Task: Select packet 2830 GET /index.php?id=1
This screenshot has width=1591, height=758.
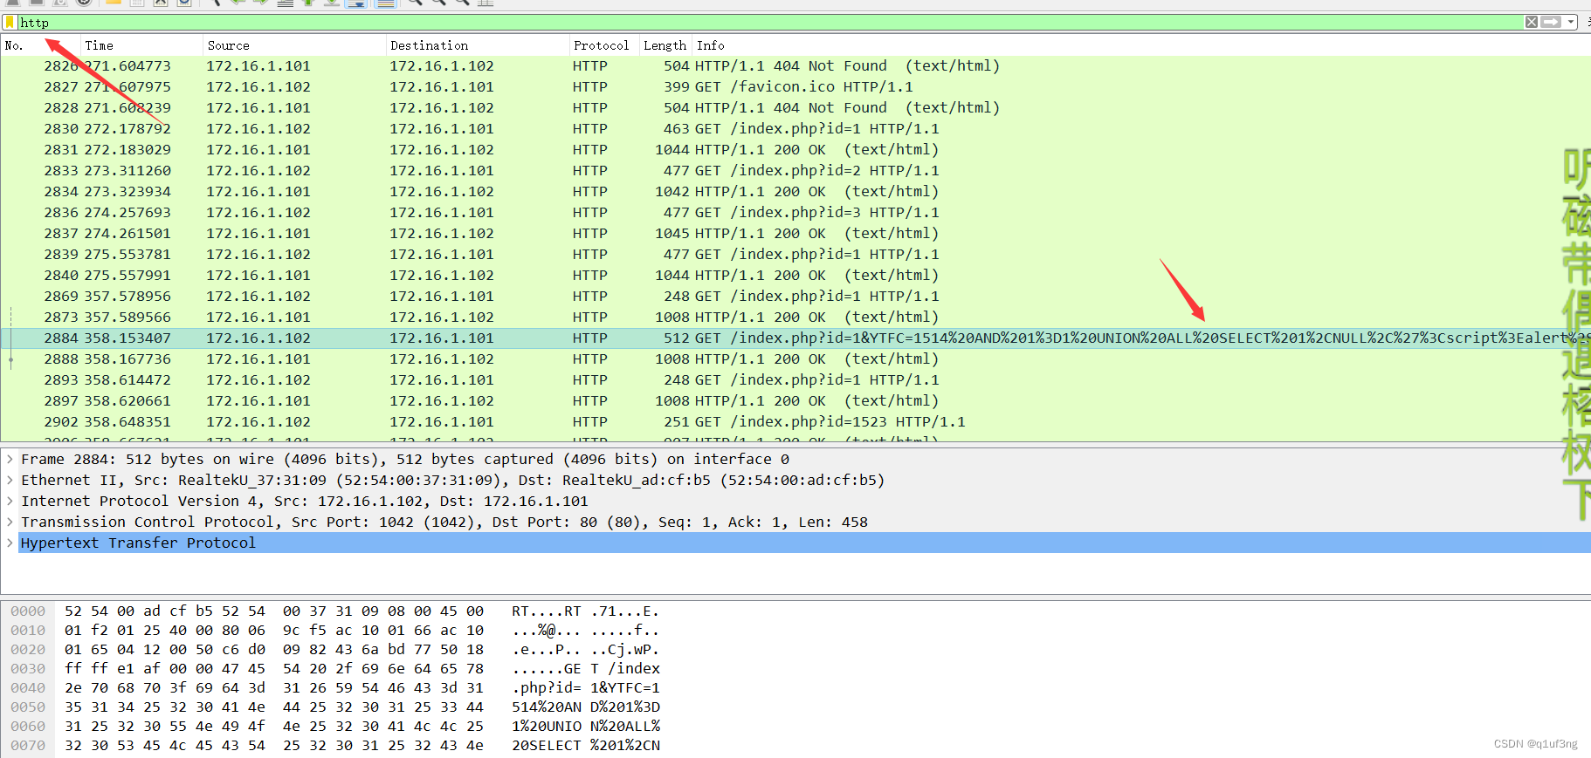Action: 795,128
